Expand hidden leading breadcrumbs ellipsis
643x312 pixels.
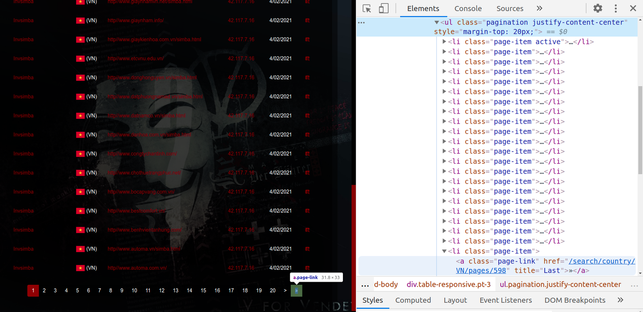365,285
